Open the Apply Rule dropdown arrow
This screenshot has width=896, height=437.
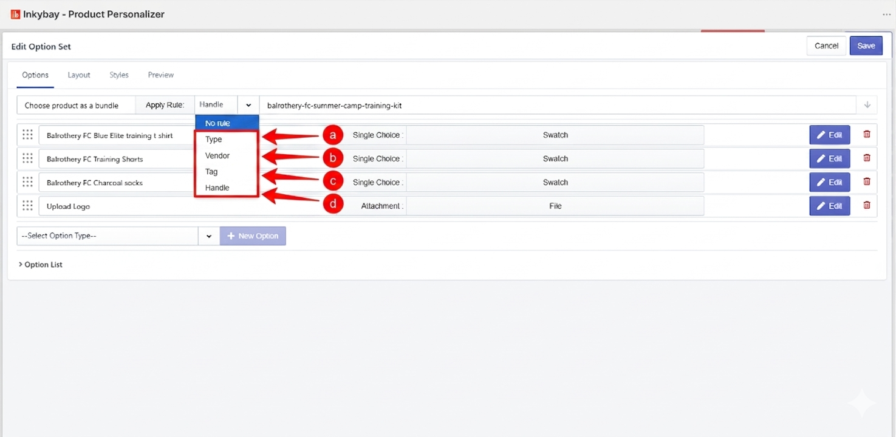point(248,105)
